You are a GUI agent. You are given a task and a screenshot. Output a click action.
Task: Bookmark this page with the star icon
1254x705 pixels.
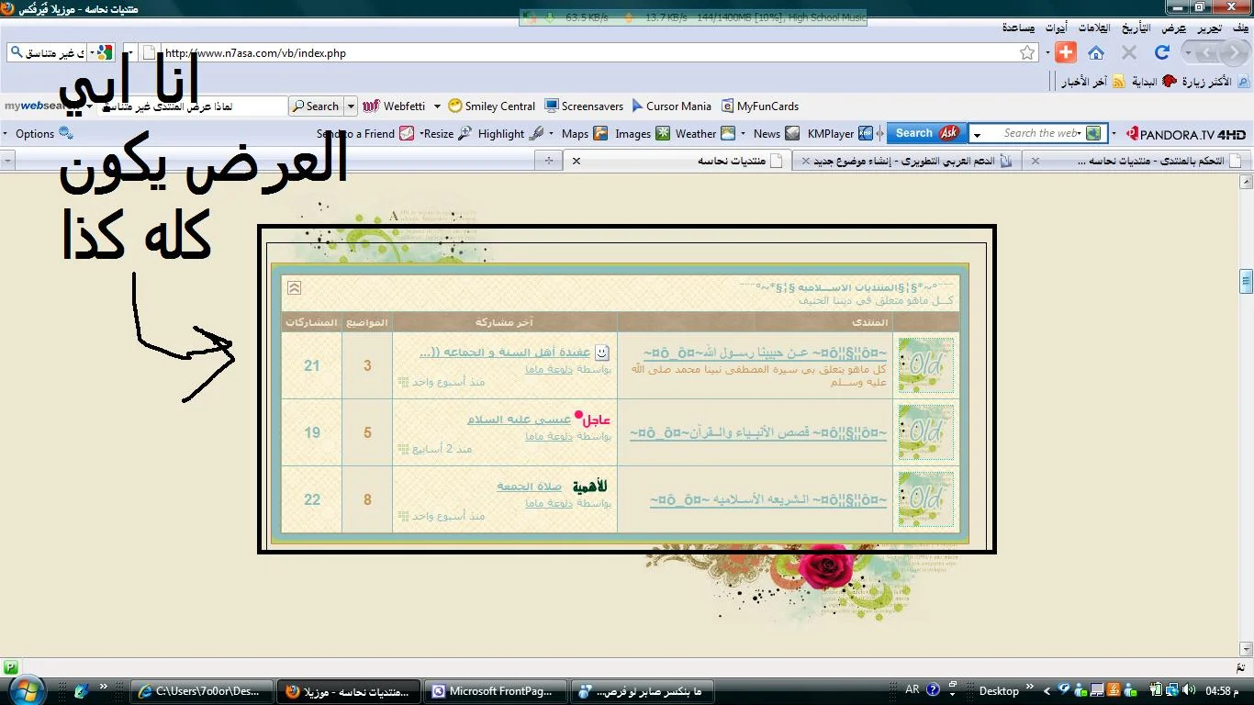(x=1027, y=53)
